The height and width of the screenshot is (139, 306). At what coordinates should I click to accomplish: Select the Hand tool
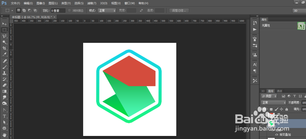pos(5,135)
